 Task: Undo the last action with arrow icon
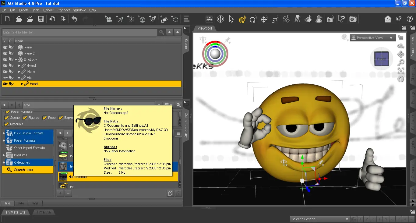coord(74,19)
